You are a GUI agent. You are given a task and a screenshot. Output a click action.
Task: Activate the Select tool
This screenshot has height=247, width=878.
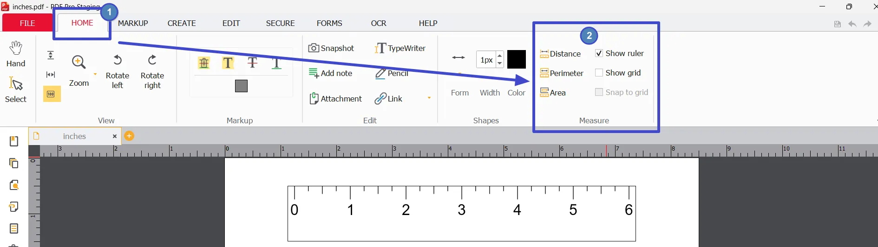(x=16, y=89)
